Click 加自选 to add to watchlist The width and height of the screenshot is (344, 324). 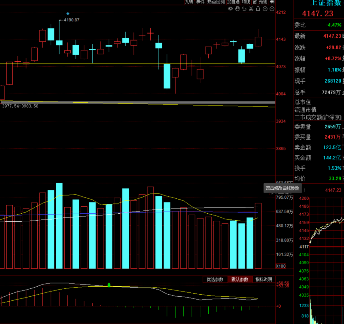tap(233, 2)
